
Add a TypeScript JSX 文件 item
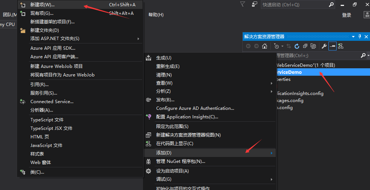tap(80, 128)
